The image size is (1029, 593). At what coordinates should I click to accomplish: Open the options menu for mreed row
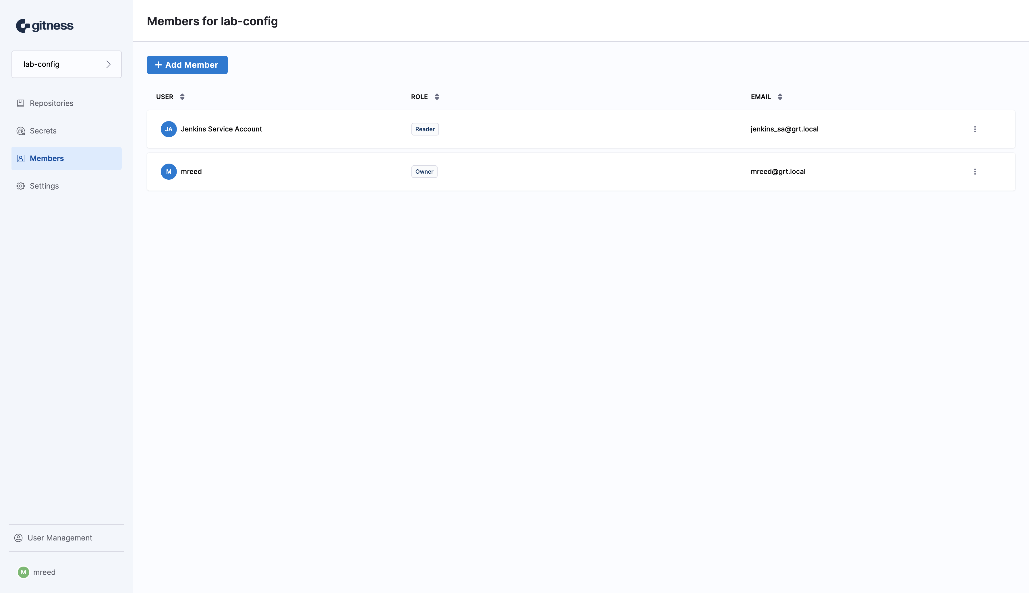coord(975,171)
